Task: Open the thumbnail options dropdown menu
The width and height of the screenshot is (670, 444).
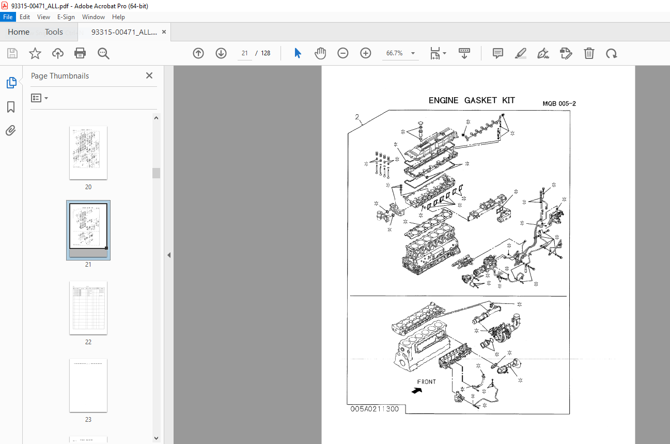Action: pyautogui.click(x=40, y=98)
